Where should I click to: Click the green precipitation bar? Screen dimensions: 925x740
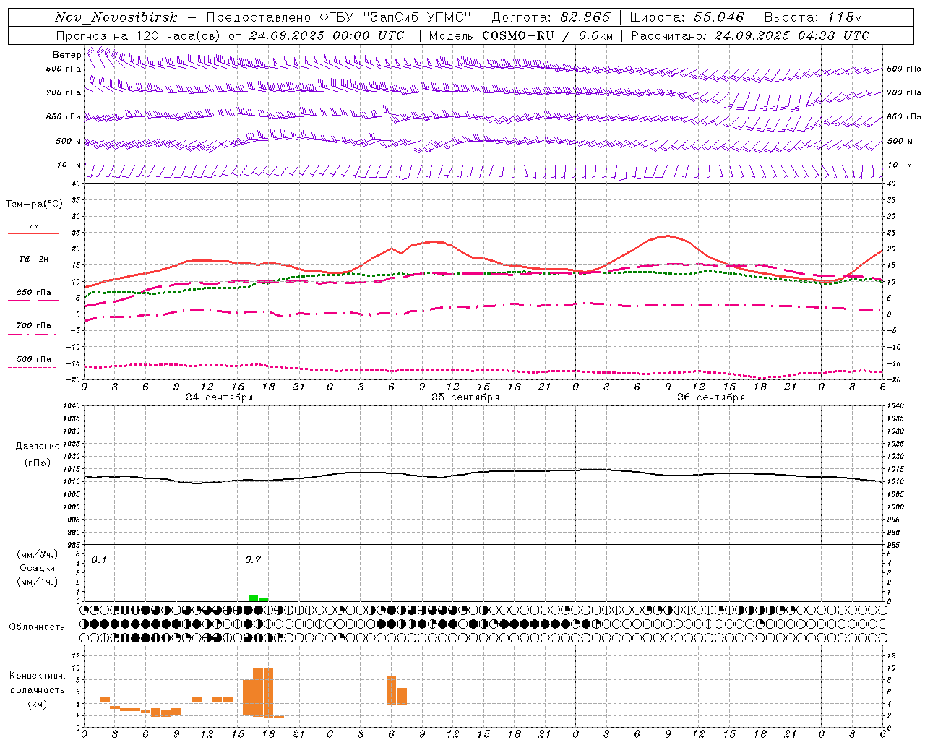pos(253,598)
